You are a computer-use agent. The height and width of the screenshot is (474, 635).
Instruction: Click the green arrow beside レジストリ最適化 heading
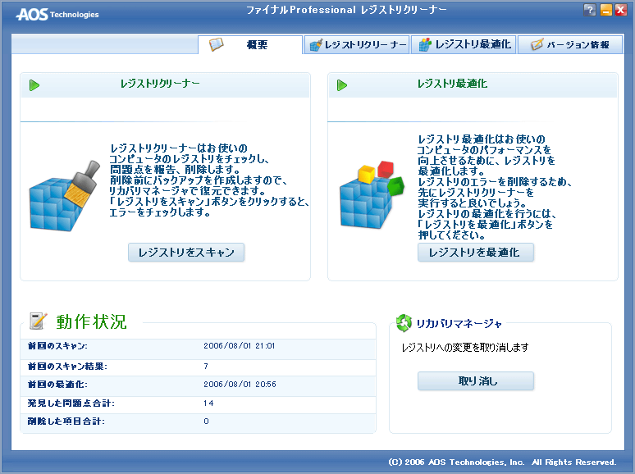[342, 85]
